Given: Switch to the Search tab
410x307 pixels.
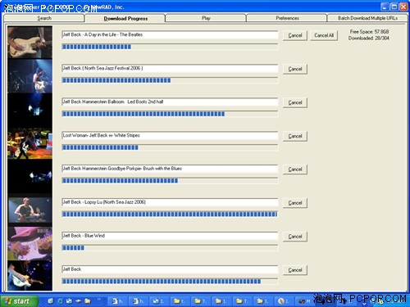Looking at the screenshot, I should [x=44, y=18].
